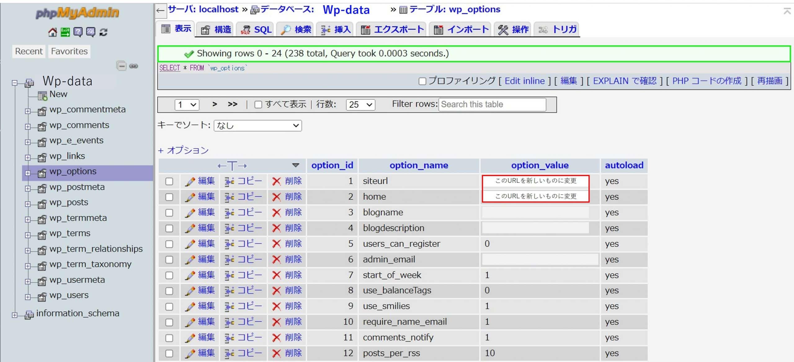This screenshot has height=362, width=794.
Task: Click the copy icon for use_smilies row
Action: point(229,307)
